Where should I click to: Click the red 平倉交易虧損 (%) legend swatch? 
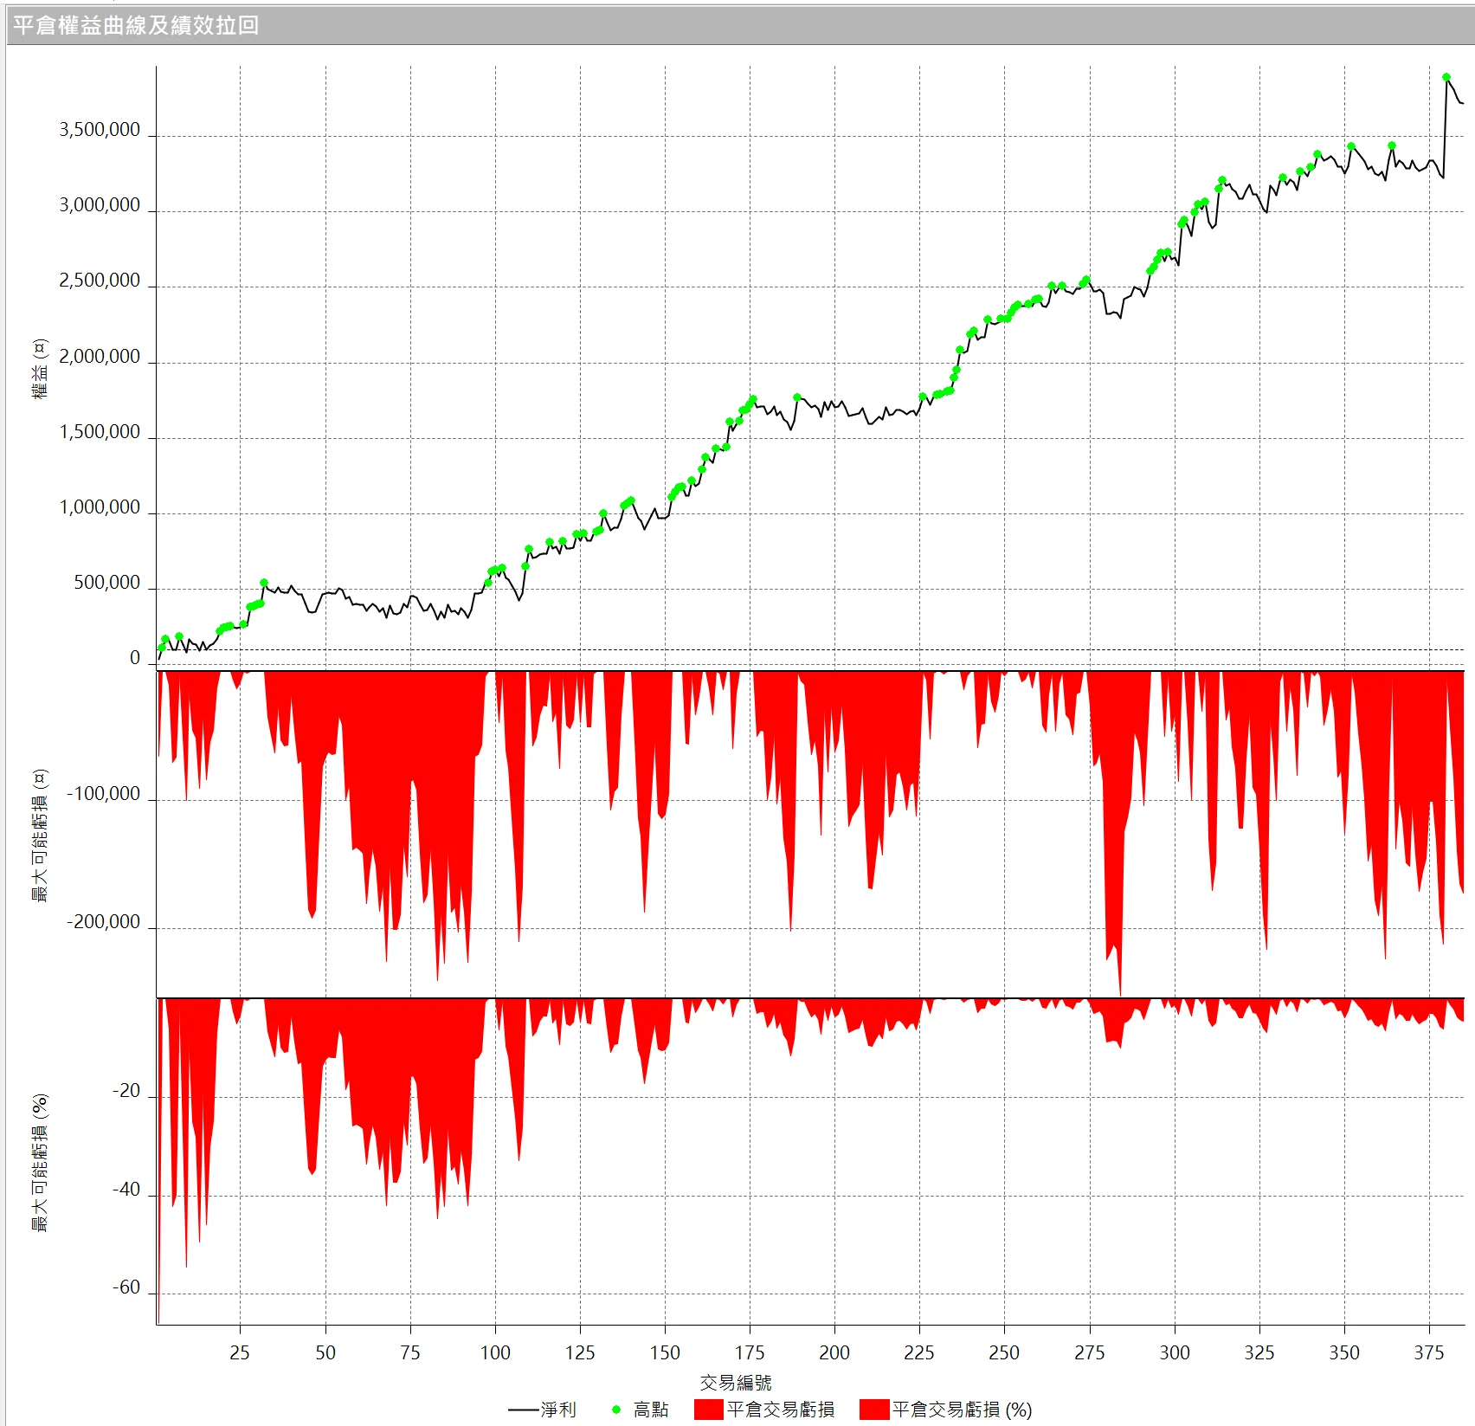874,1410
